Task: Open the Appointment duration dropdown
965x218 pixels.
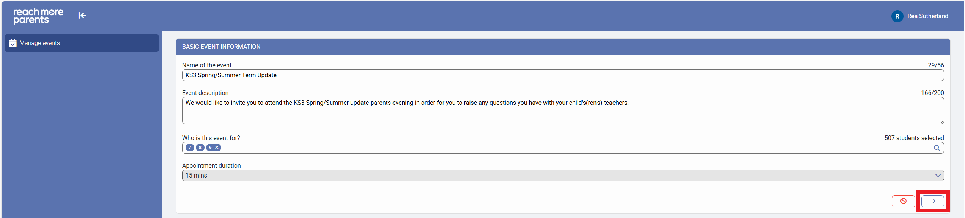Action: tap(562, 176)
